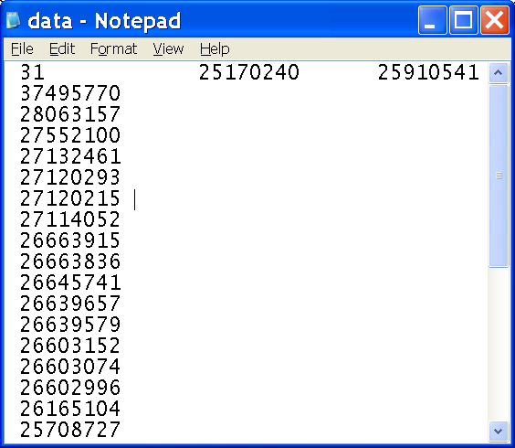This screenshot has width=515, height=448.
Task: Click the value 26602996
Action: click(70, 388)
